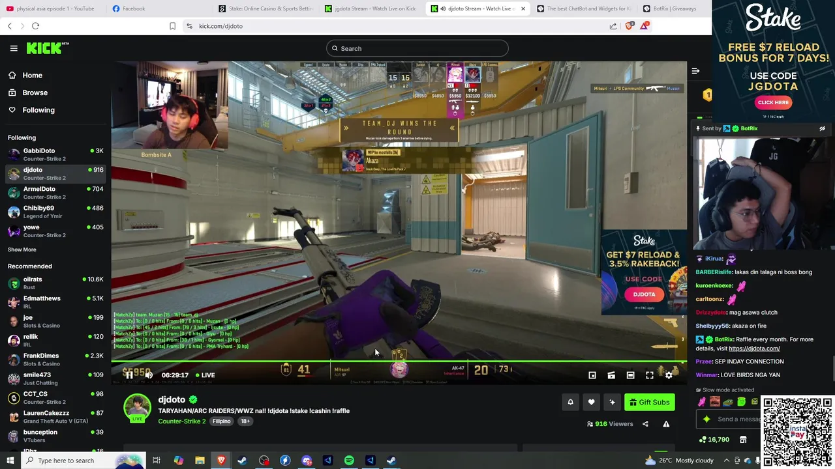835x469 pixels.
Task: Toggle mini player mode
Action: coord(592,375)
